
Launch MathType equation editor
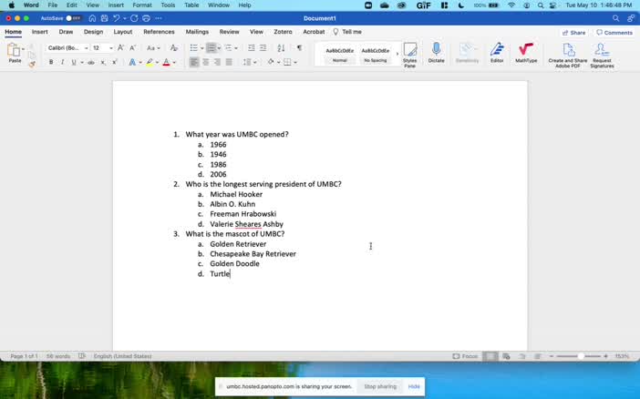tap(526, 53)
